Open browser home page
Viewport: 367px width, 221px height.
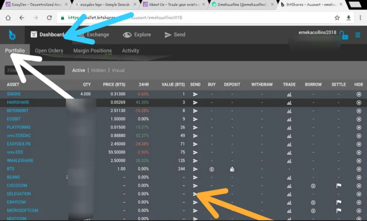coord(8,18)
